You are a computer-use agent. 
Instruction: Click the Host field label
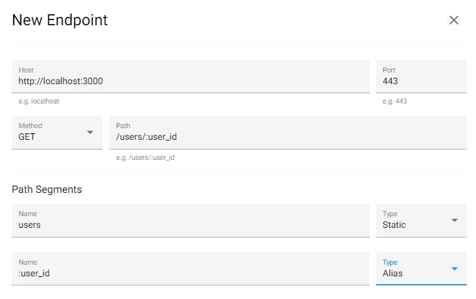[x=26, y=70]
